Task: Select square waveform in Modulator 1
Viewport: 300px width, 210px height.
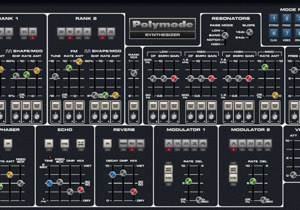Action: coord(194,143)
